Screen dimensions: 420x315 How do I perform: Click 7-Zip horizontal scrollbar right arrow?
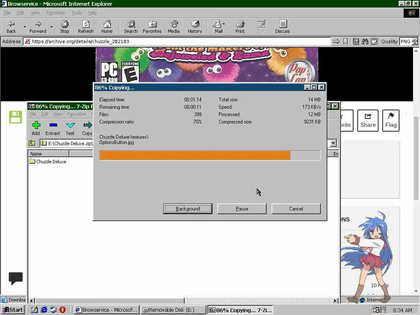coord(335,301)
